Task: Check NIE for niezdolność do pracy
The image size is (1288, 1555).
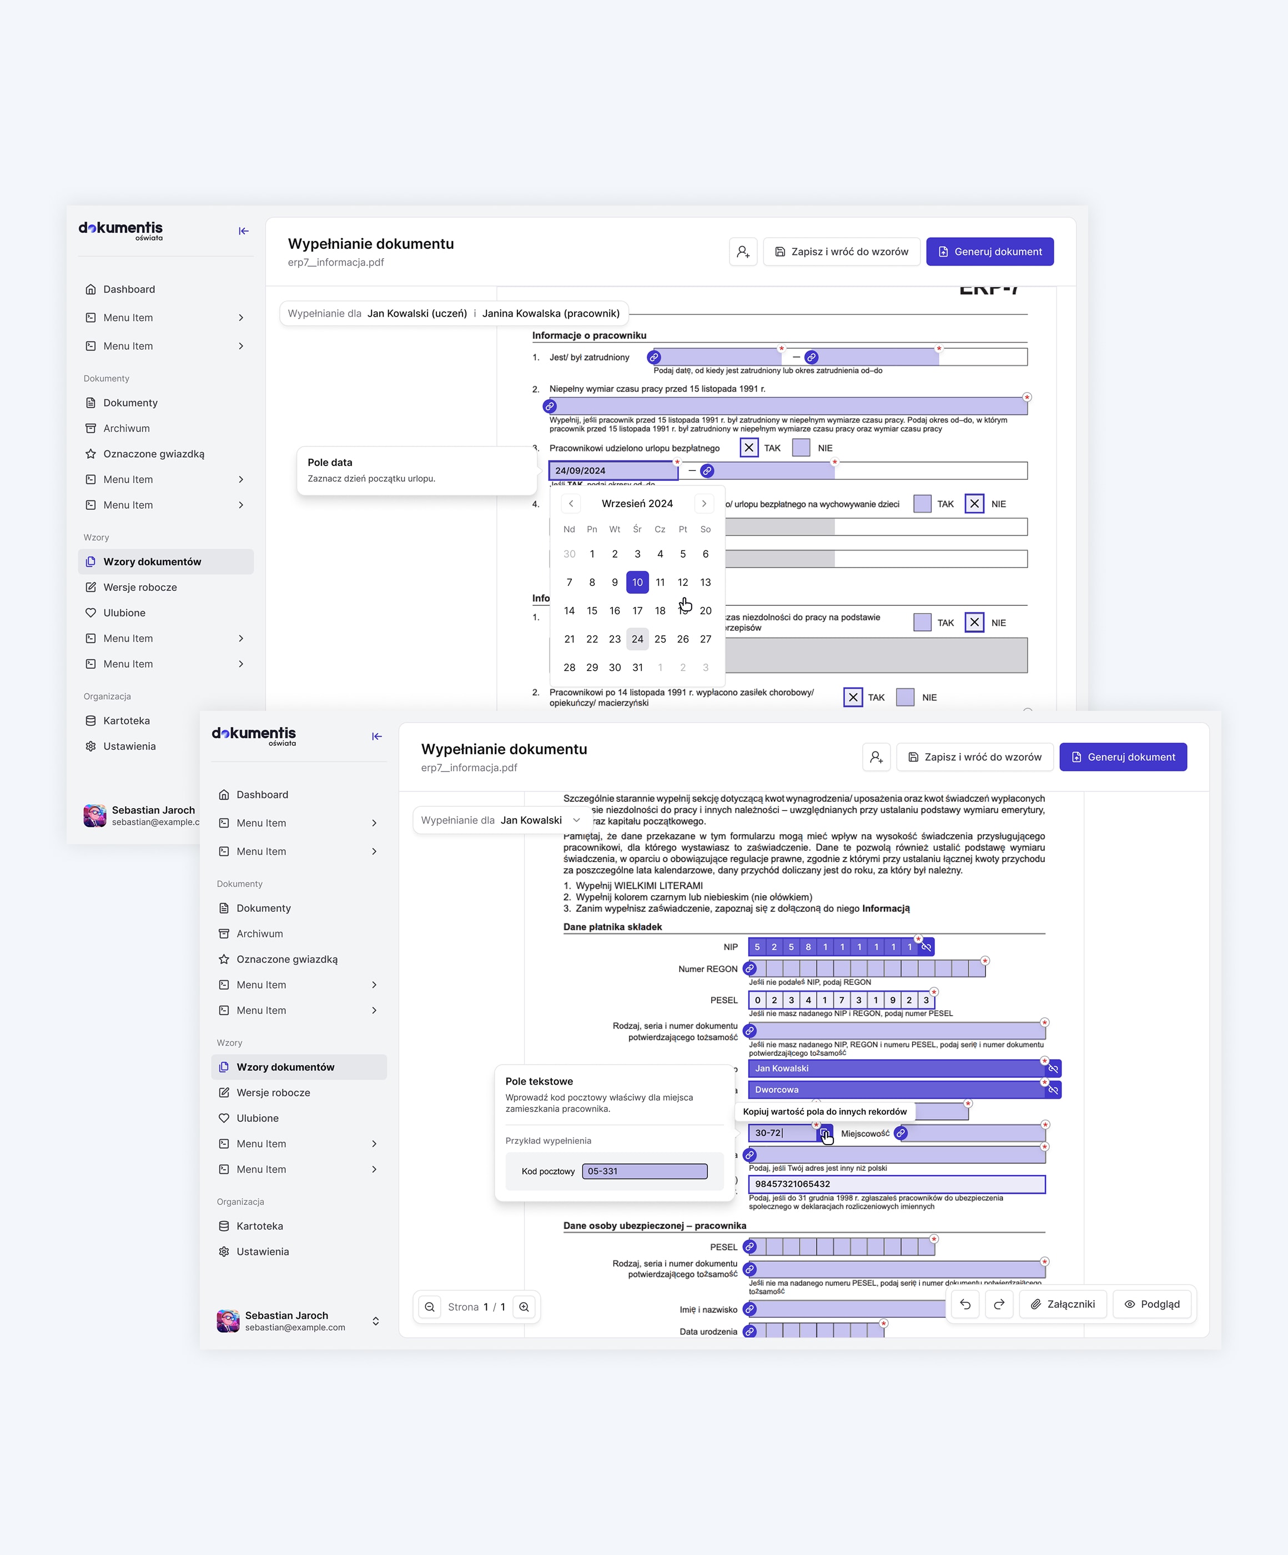Action: pyautogui.click(x=975, y=623)
